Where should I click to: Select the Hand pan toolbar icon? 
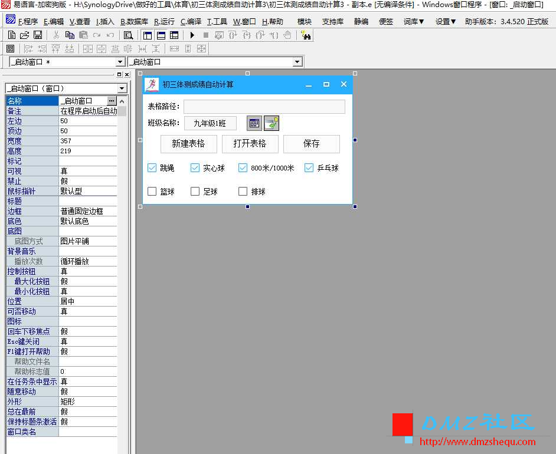289,35
